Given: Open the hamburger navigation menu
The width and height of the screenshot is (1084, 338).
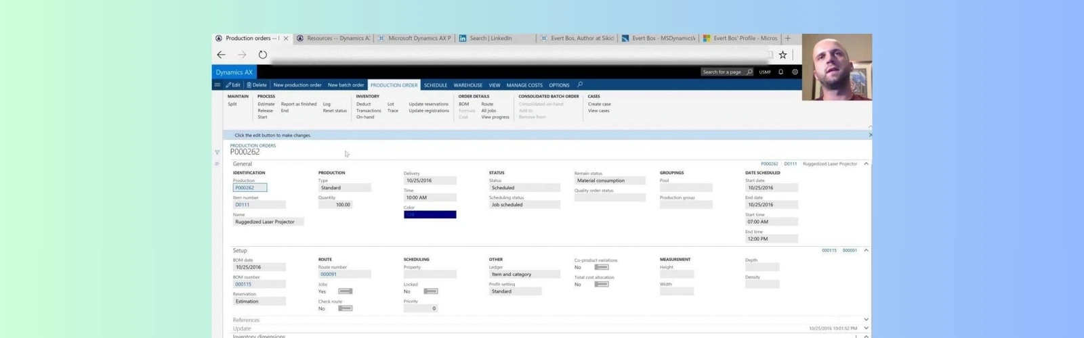Looking at the screenshot, I should tap(217, 85).
